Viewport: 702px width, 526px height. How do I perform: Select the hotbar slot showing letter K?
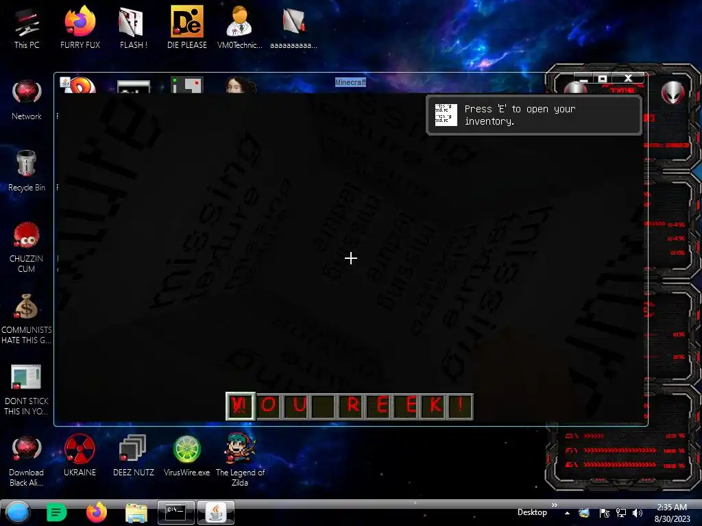click(x=435, y=406)
